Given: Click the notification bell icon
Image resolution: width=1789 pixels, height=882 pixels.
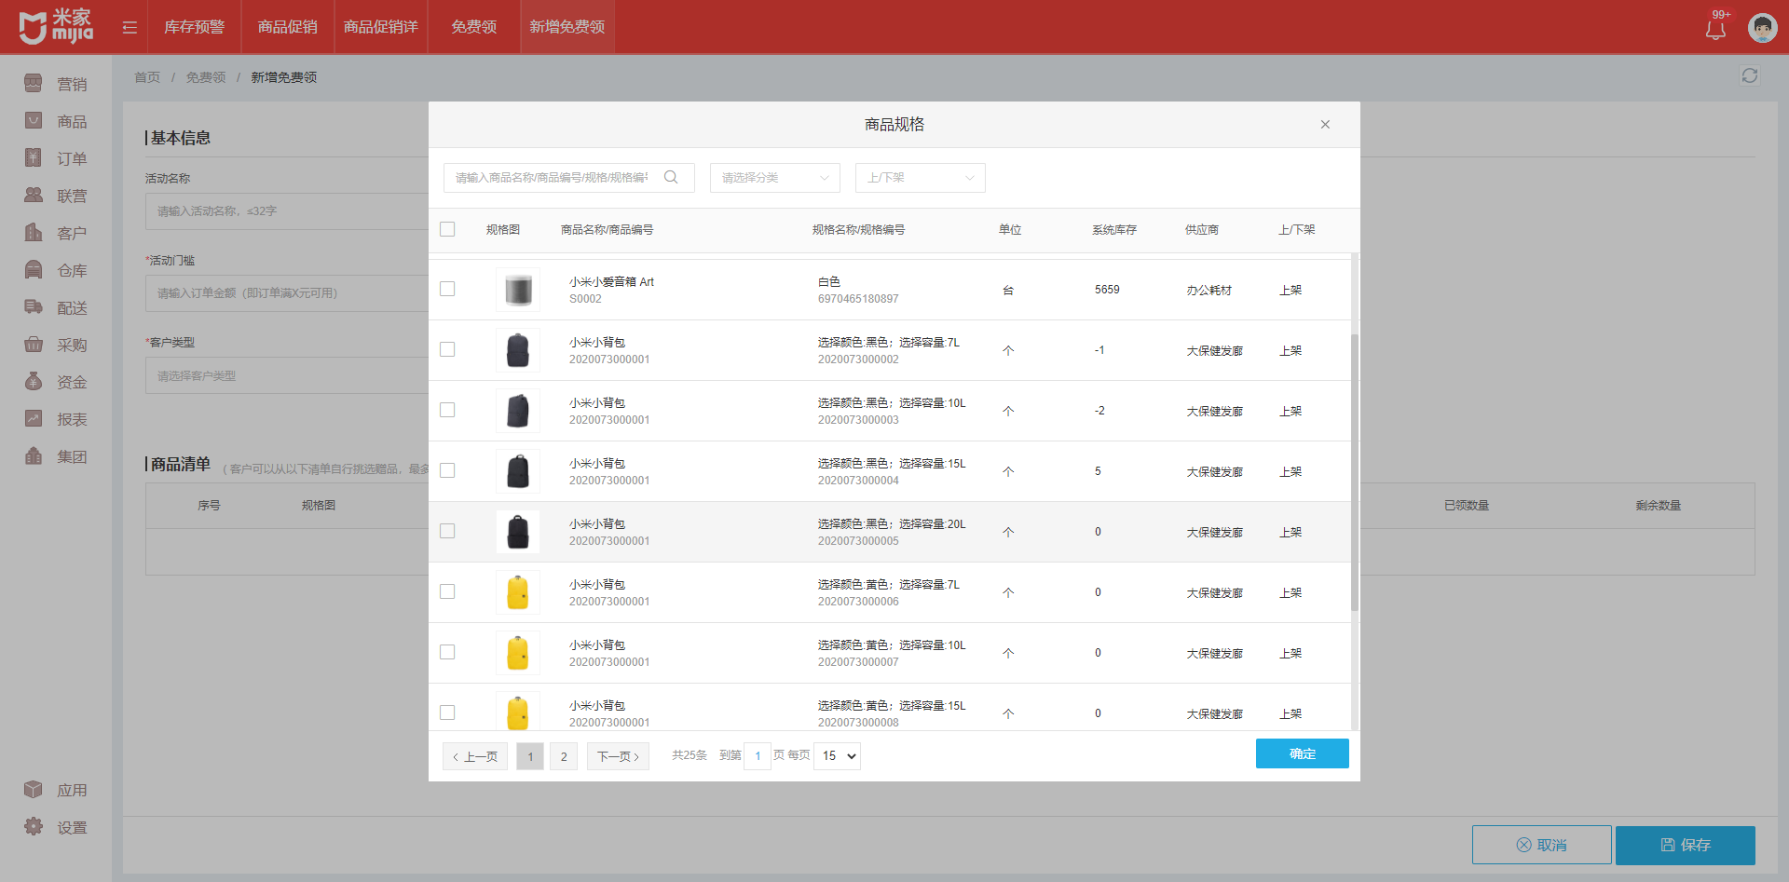Looking at the screenshot, I should (1714, 30).
